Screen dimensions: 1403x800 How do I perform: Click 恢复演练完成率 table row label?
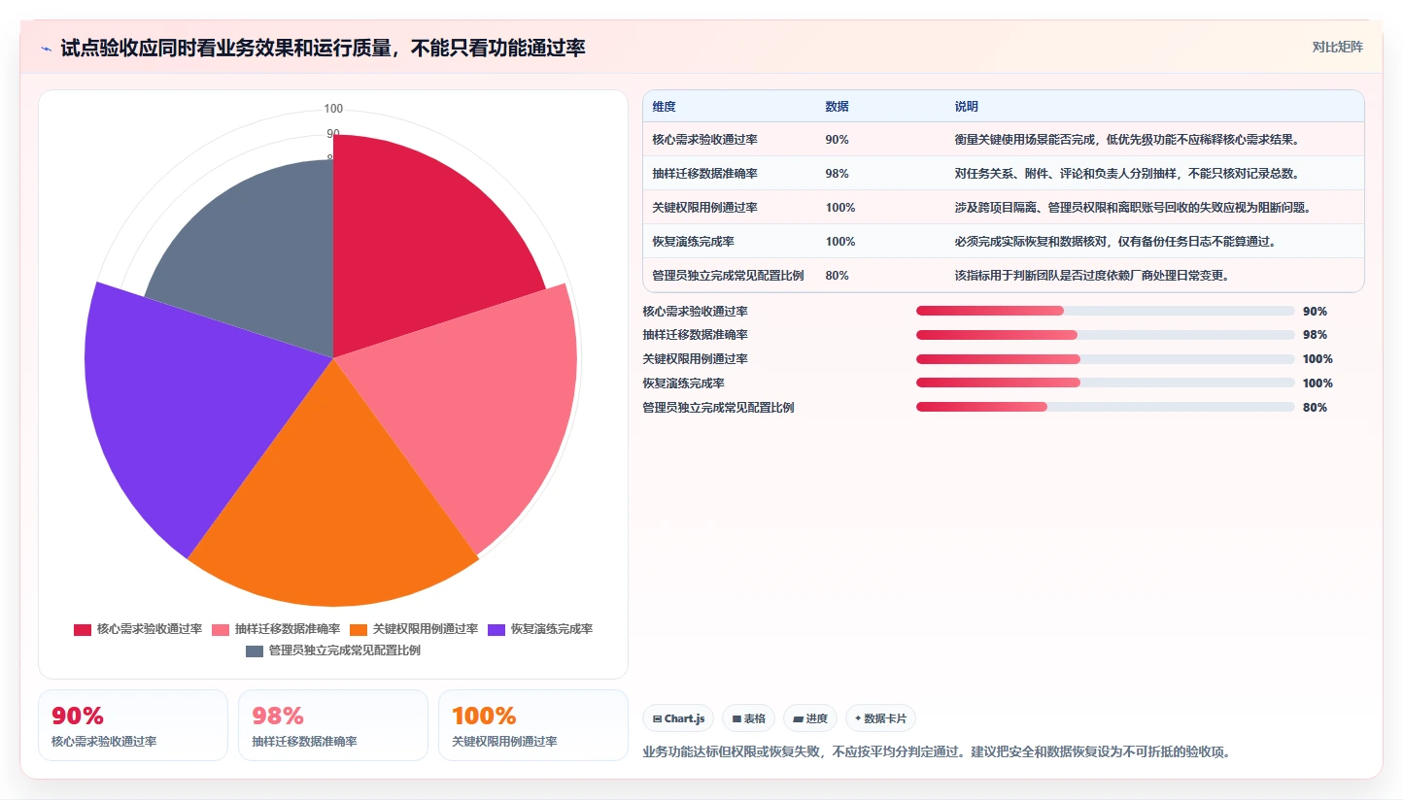[694, 242]
